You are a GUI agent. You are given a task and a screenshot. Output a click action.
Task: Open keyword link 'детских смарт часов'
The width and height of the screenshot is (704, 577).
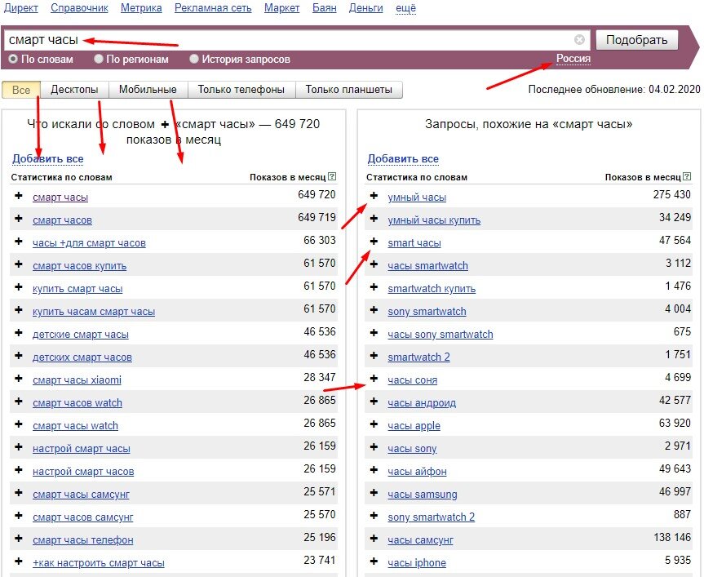pyautogui.click(x=82, y=357)
